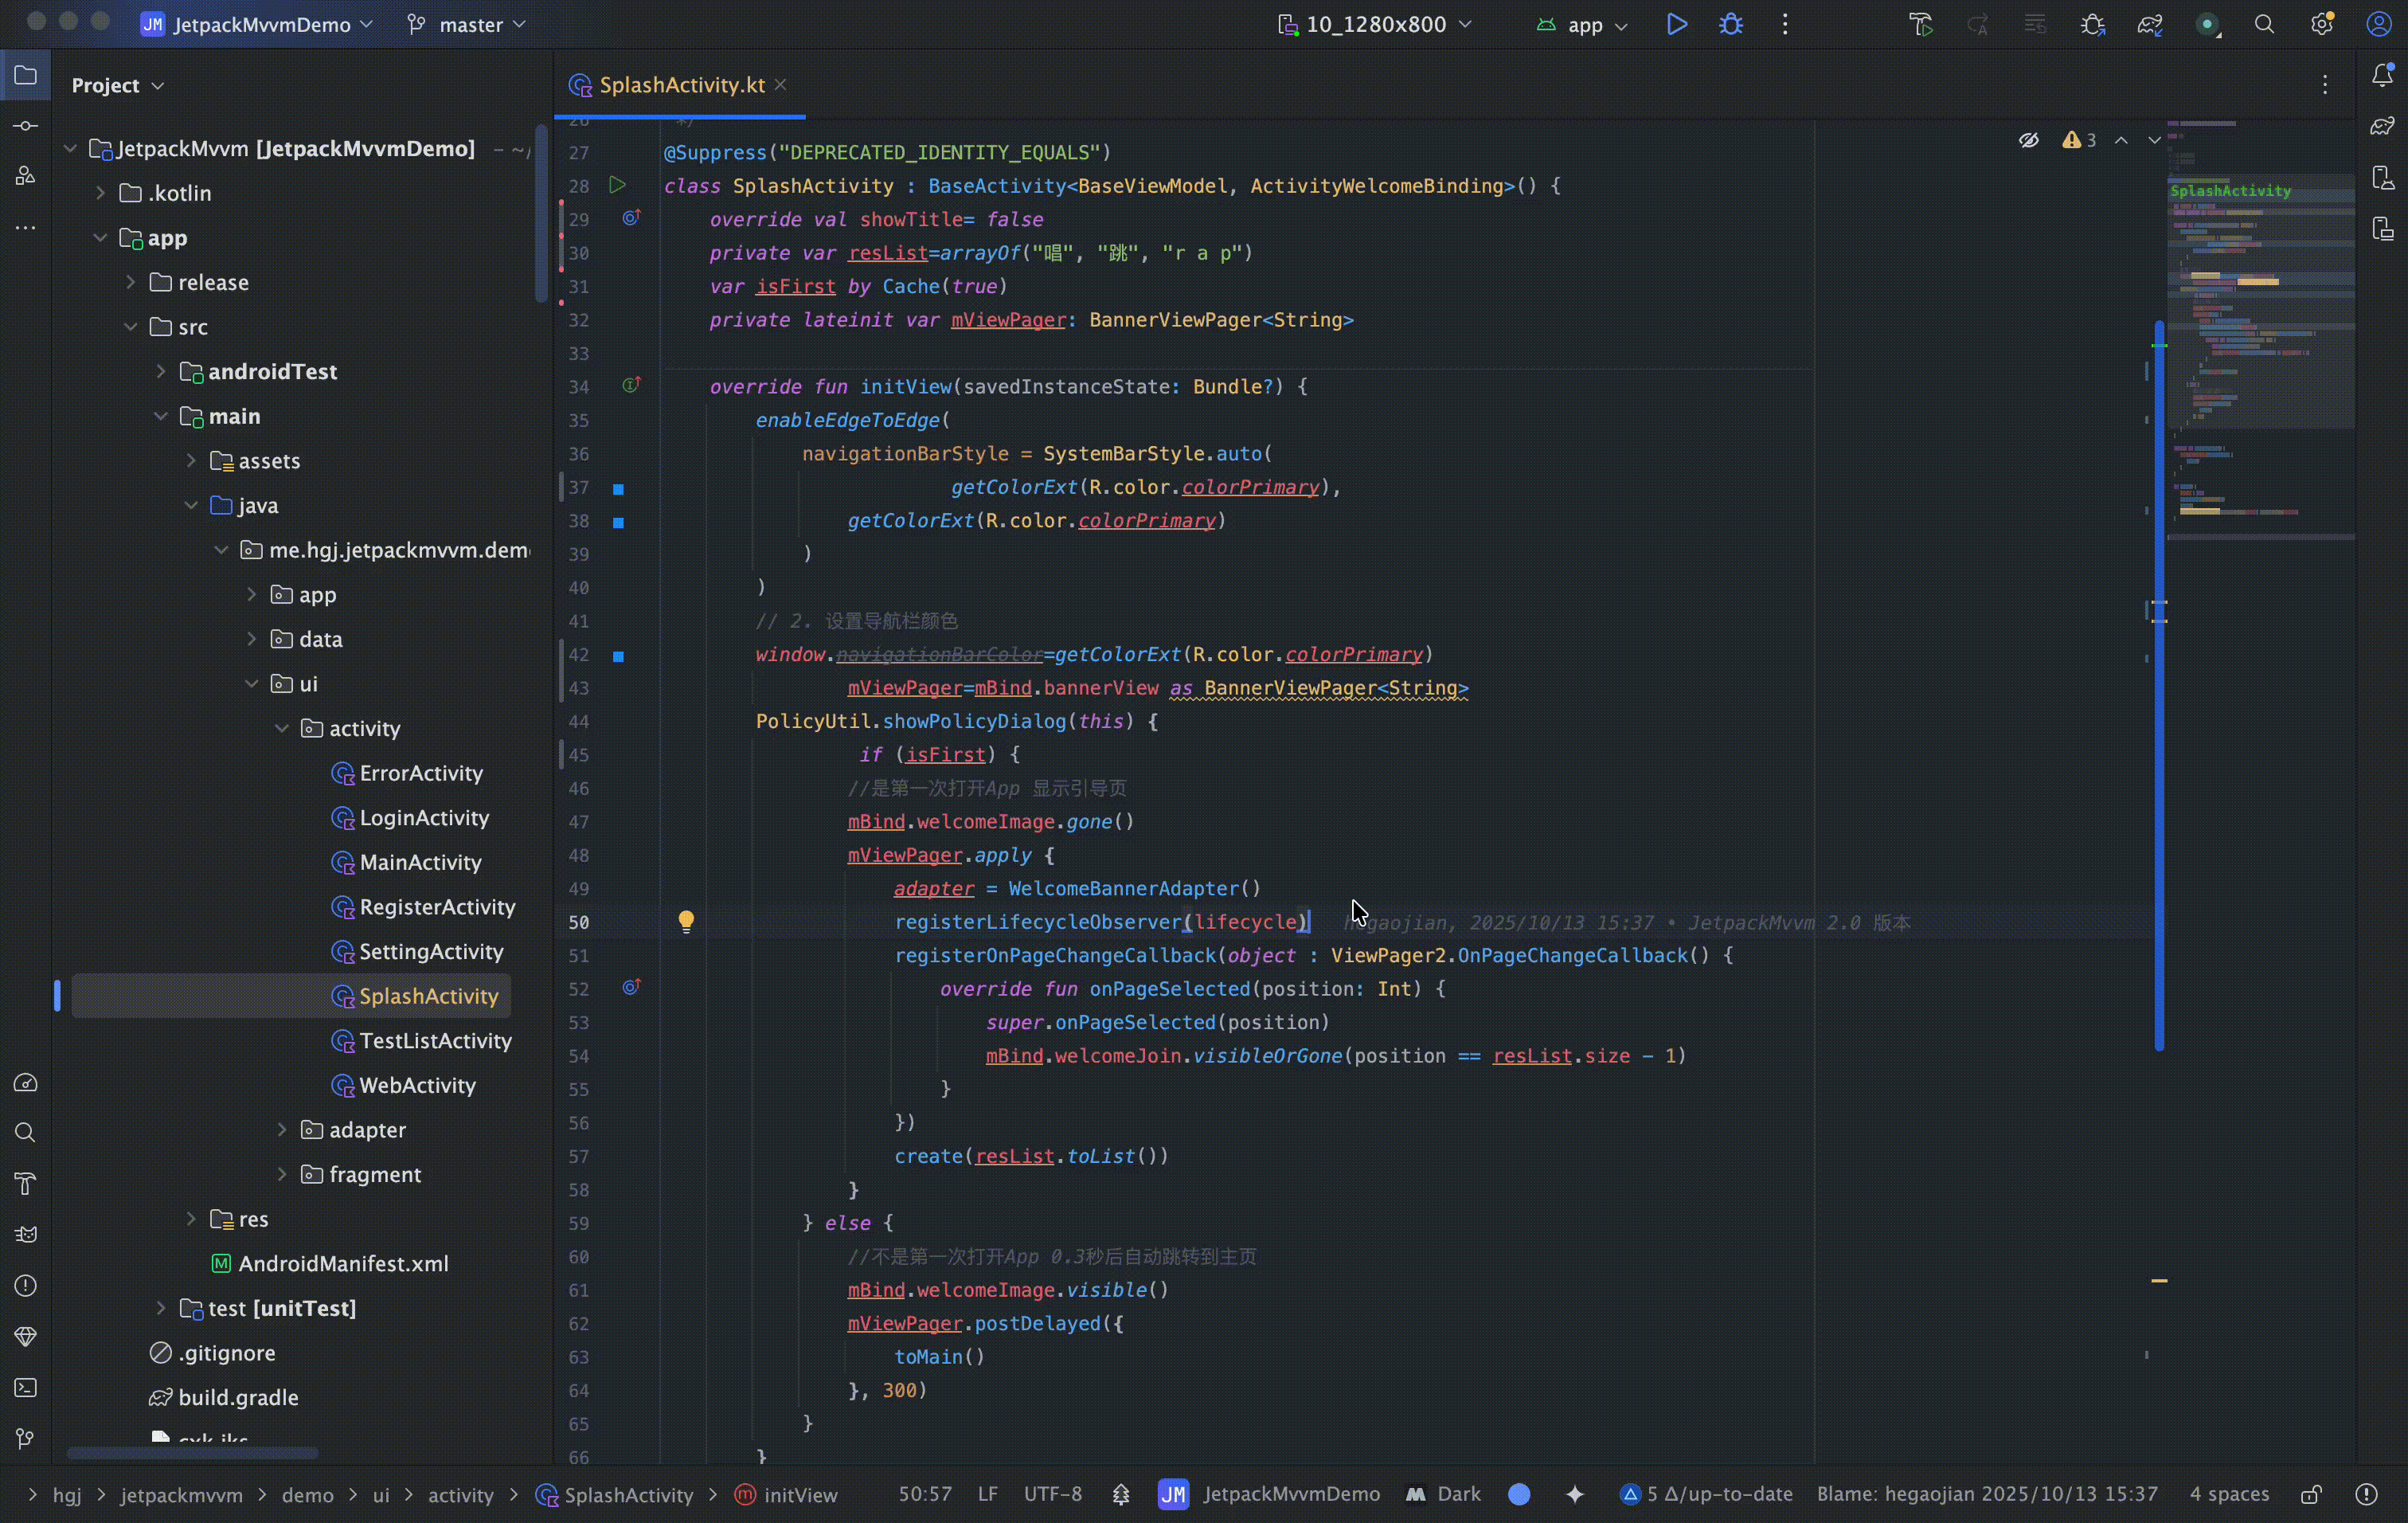Open the Notifications bell panel

[x=2382, y=75]
